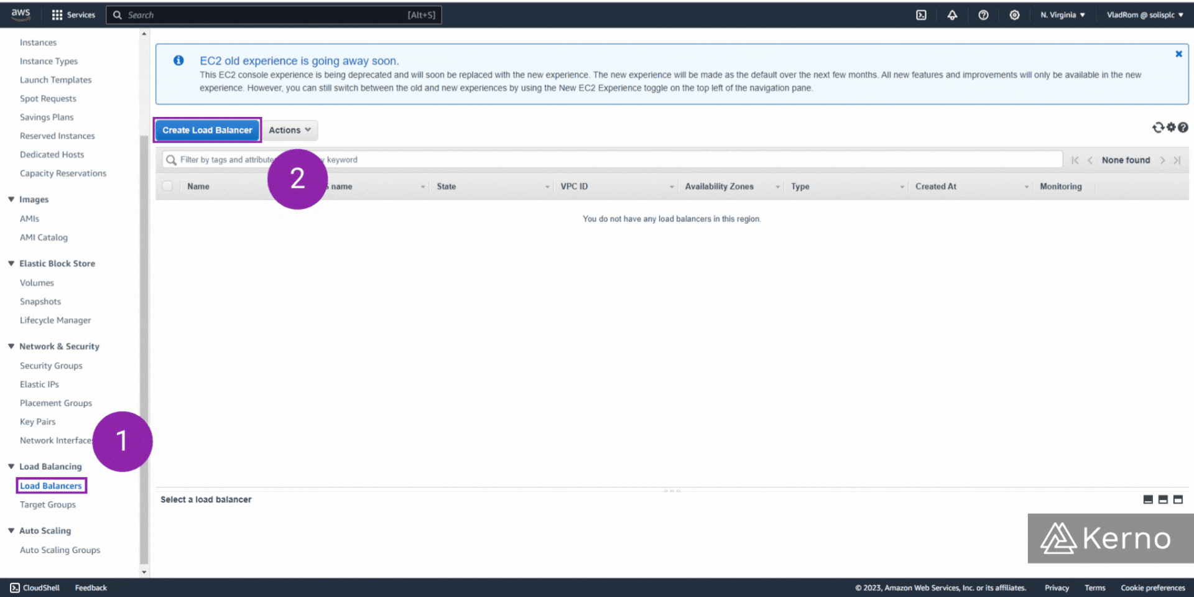Open Key Pairs
Image resolution: width=1194 pixels, height=597 pixels.
tap(37, 422)
